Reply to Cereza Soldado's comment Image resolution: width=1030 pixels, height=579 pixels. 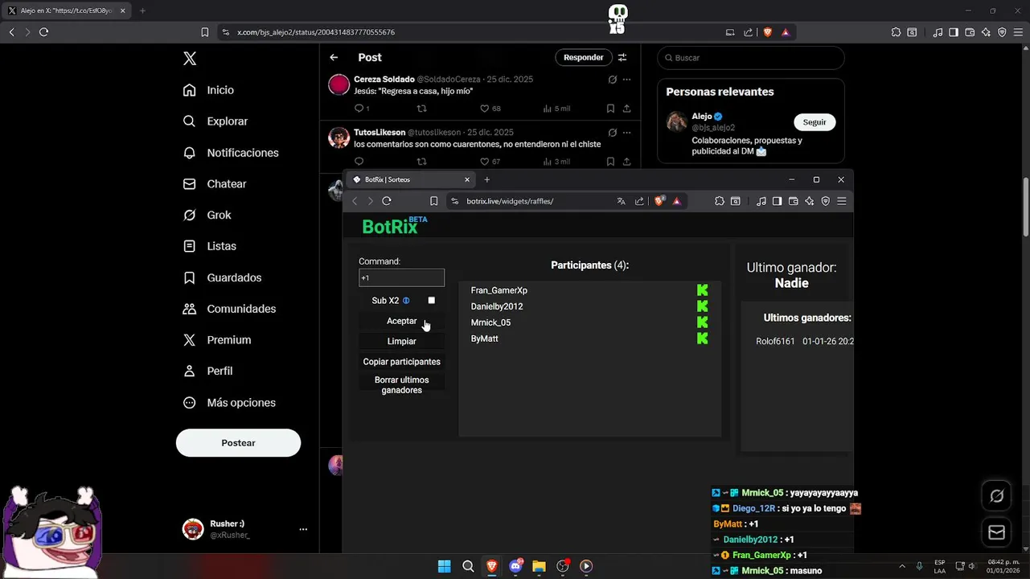[359, 109]
